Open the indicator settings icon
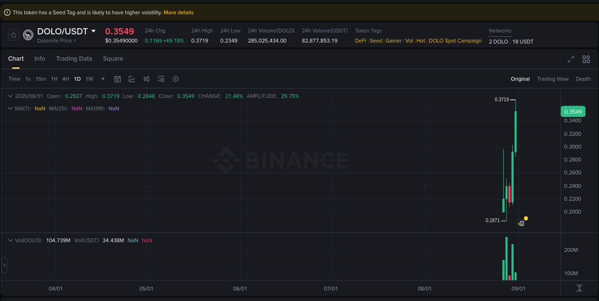 coord(161,78)
